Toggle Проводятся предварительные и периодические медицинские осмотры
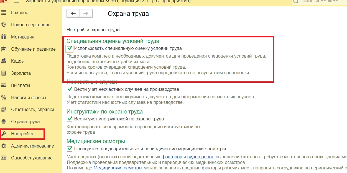The width and height of the screenshot is (347, 173). [x=70, y=149]
